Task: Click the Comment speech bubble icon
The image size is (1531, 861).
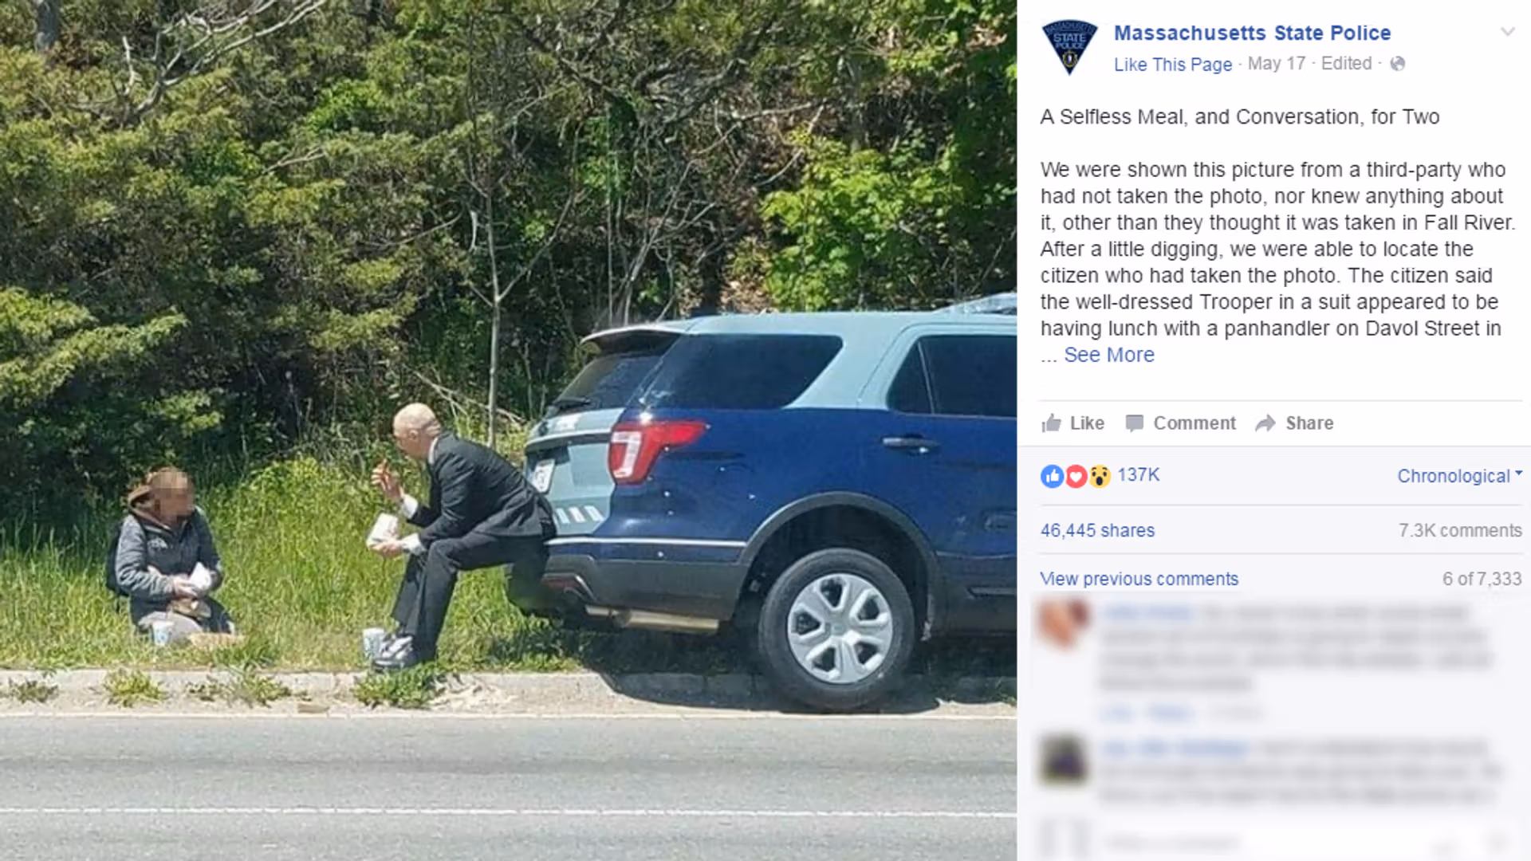Action: point(1135,423)
